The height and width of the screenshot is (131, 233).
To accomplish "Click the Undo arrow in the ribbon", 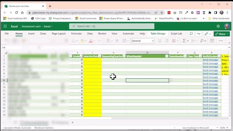I will click(6, 40).
